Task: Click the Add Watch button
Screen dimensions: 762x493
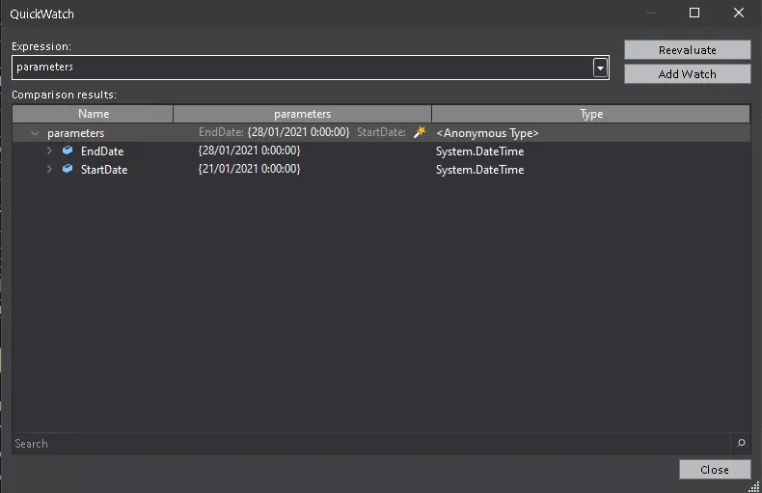Action: tap(687, 74)
